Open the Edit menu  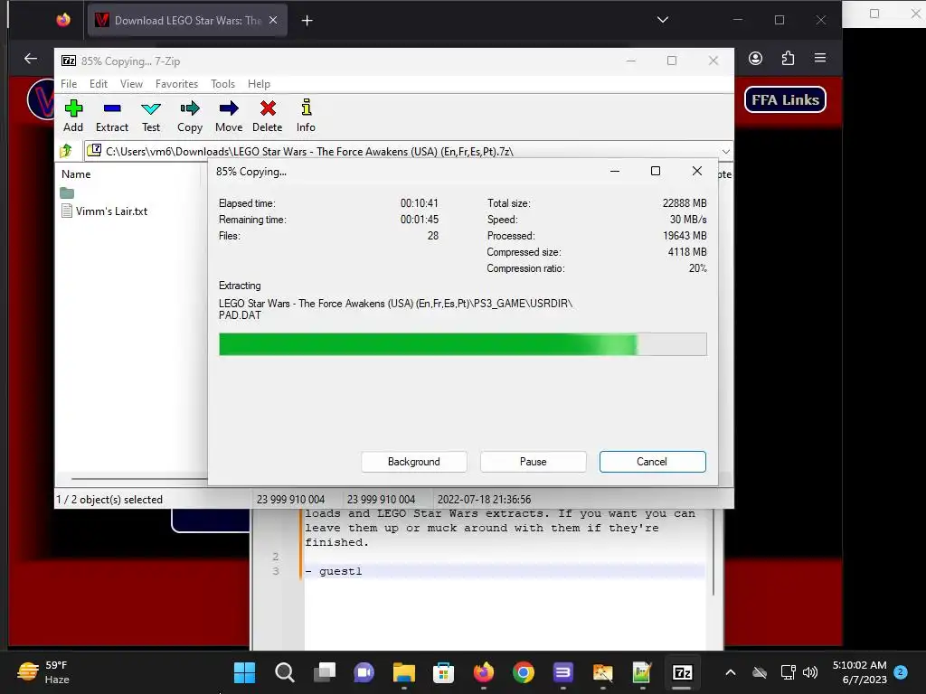pos(98,84)
